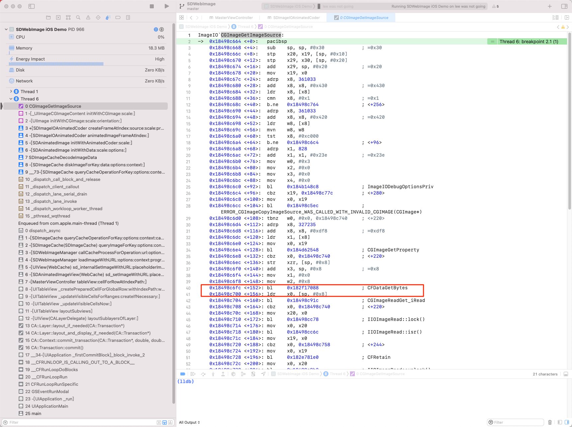The image size is (572, 427).
Task: Hide the debug area with blue toggle
Action: tap(183, 374)
